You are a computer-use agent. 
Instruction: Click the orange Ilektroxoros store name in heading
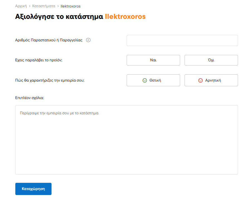[x=125, y=17]
